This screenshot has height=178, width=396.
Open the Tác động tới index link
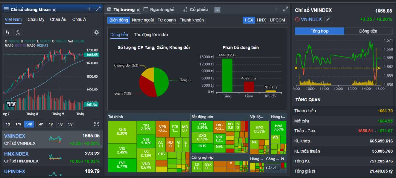pyautogui.click(x=151, y=35)
